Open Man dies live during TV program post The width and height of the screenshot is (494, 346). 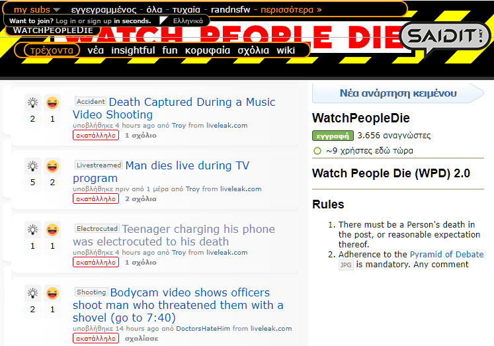pos(161,172)
